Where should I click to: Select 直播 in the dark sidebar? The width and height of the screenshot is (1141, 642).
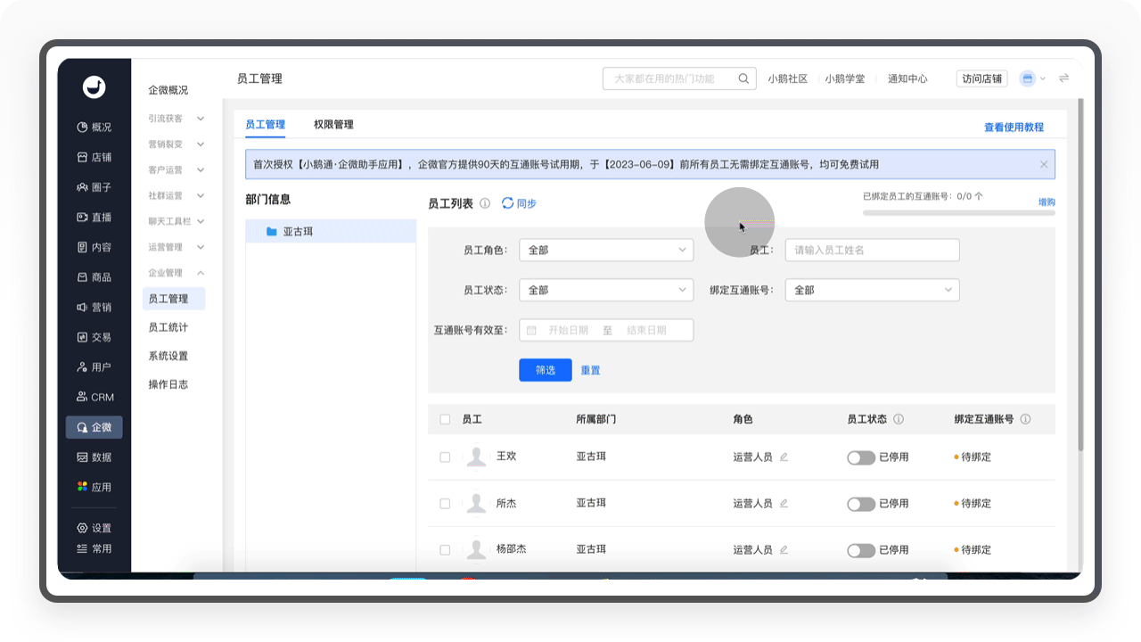pos(94,218)
